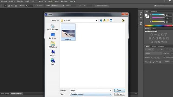Toggle the Propagar checkbox
This screenshot has height=97, width=173.
click(x=164, y=57)
